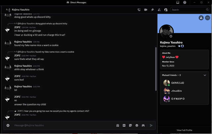Open pinned messages
Image resolution: width=212 pixels, height=134 pixels.
coord(152,10)
